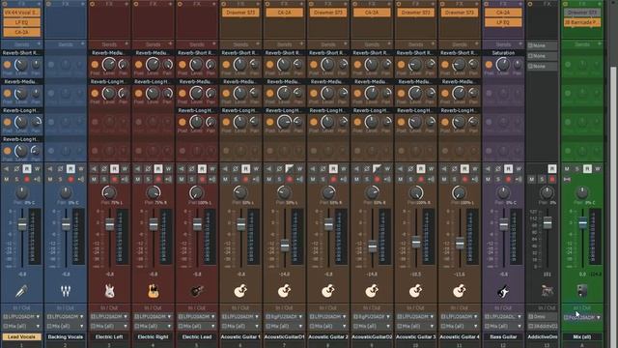
Task: Open Sends header on Electric Left strip
Action: coord(109,44)
